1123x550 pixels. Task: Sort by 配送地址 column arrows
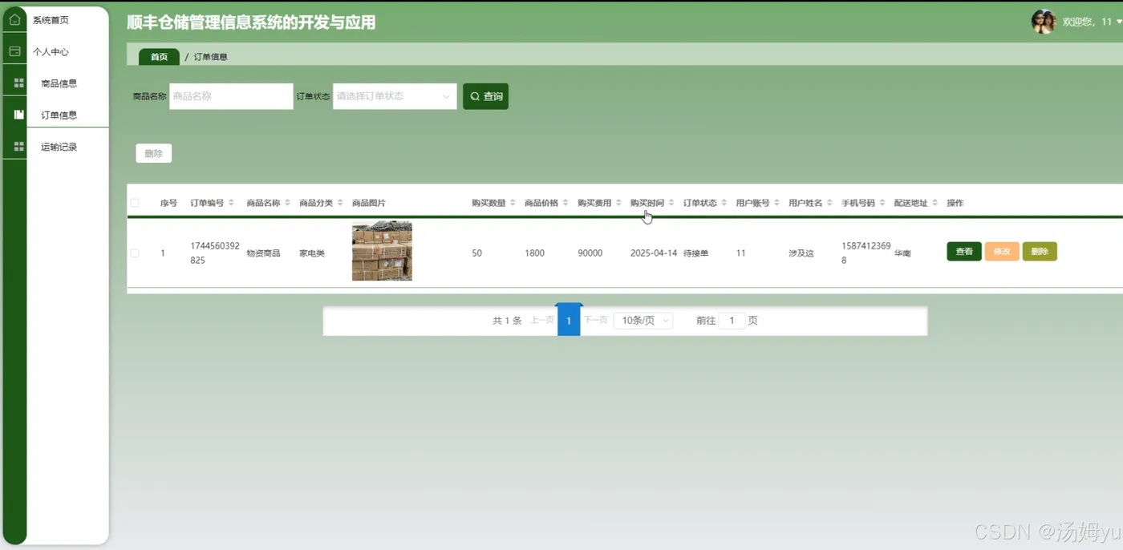(x=935, y=203)
